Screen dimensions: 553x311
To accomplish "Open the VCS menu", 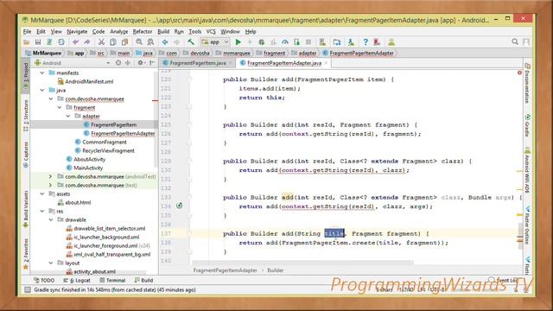I will (x=211, y=32).
